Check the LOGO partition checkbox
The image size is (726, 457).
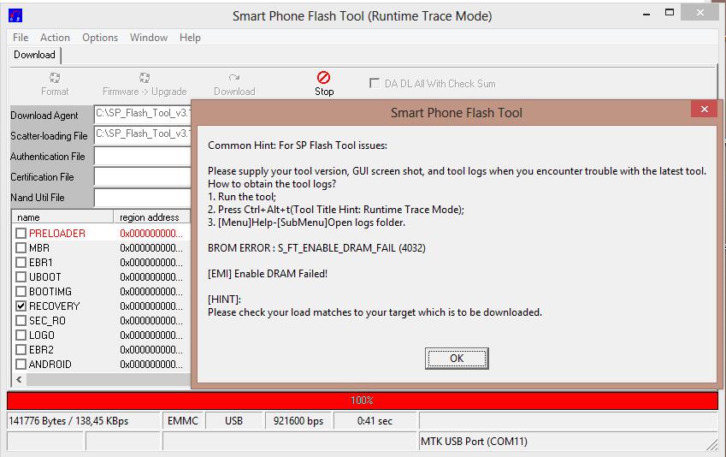coord(21,335)
